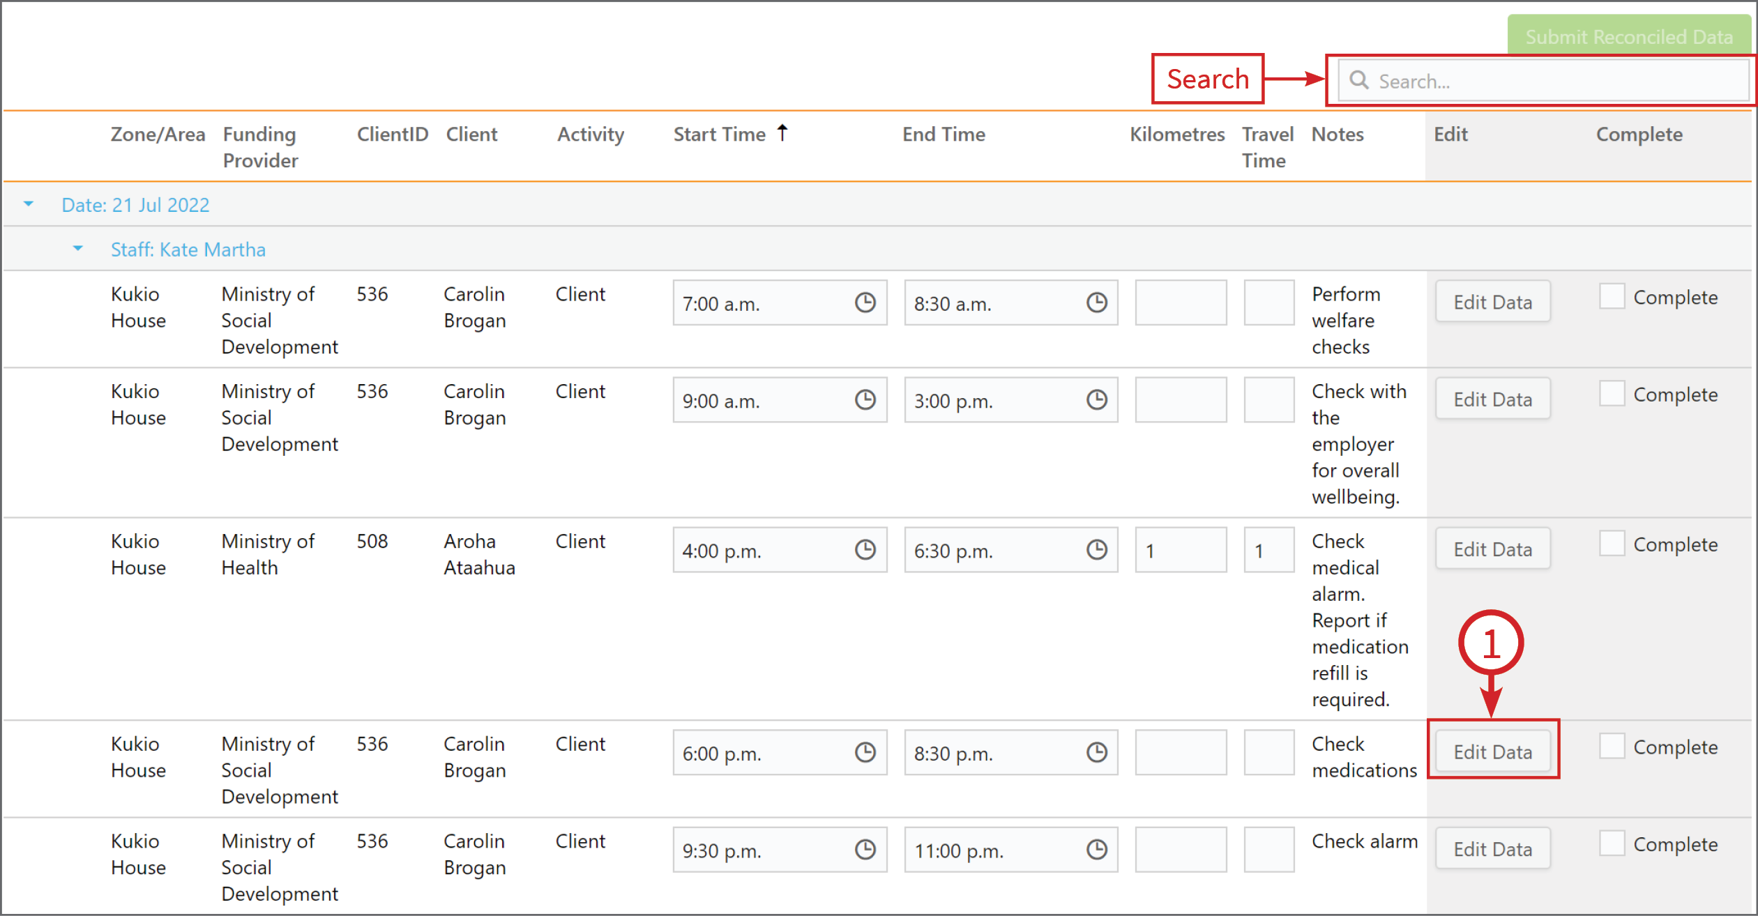Sort by Activity column header
This screenshot has width=1758, height=916.
[591, 134]
